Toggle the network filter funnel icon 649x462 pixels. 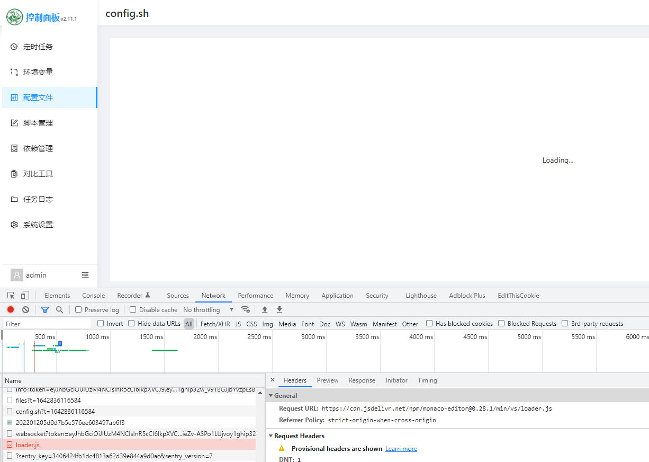45,309
